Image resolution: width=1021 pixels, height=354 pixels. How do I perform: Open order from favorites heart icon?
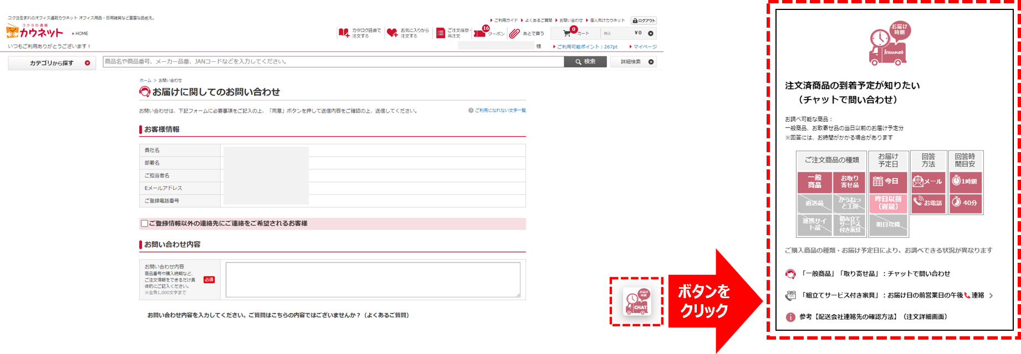click(392, 33)
